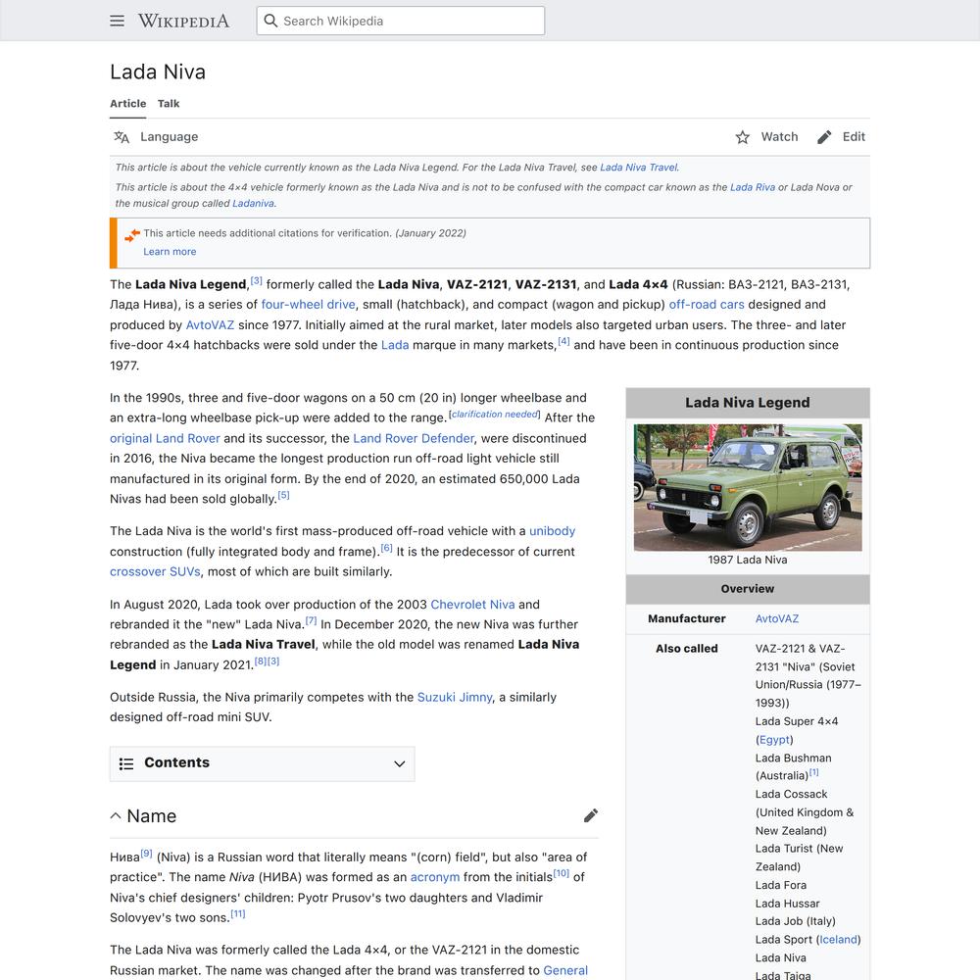Follow the Lada Niva Travel link
980x980 pixels.
[x=638, y=168]
